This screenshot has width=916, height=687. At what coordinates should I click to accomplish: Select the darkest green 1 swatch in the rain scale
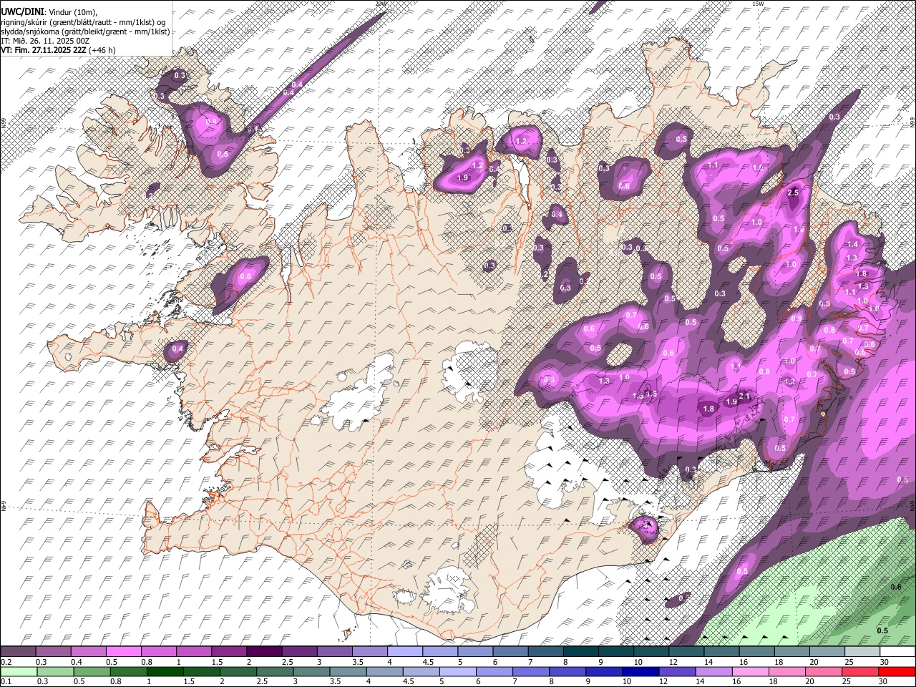165,671
